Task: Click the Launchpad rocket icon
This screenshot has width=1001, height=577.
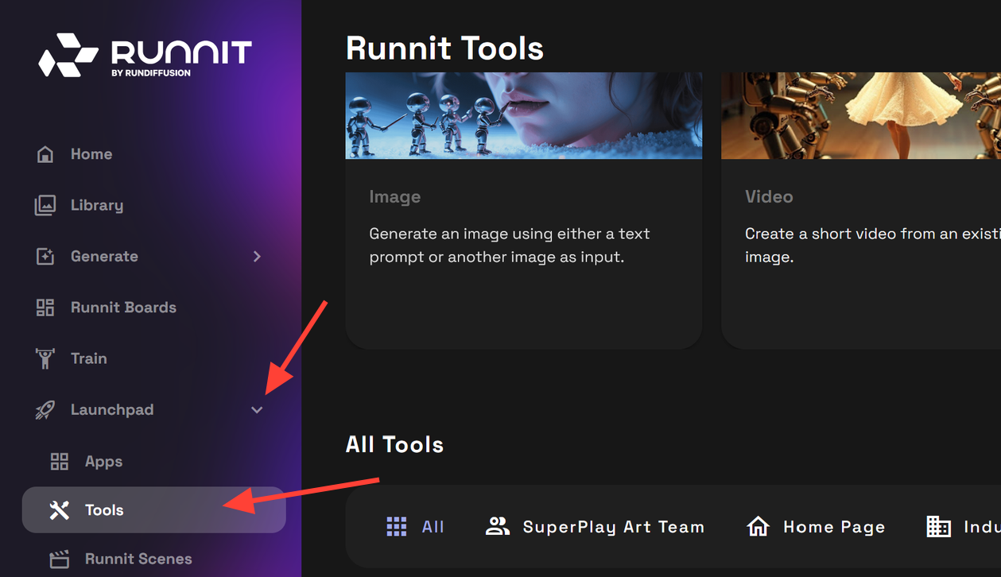Action: (45, 410)
